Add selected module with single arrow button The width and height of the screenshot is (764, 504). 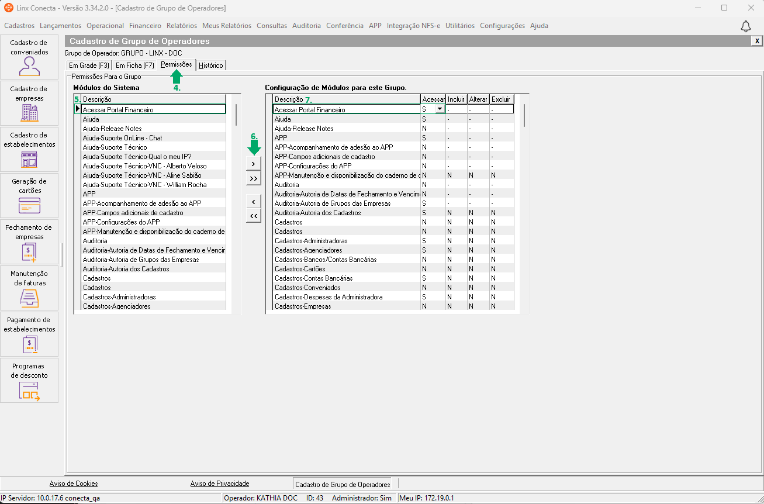253,164
